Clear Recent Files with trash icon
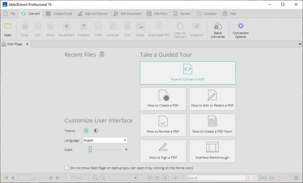 [x=102, y=55]
